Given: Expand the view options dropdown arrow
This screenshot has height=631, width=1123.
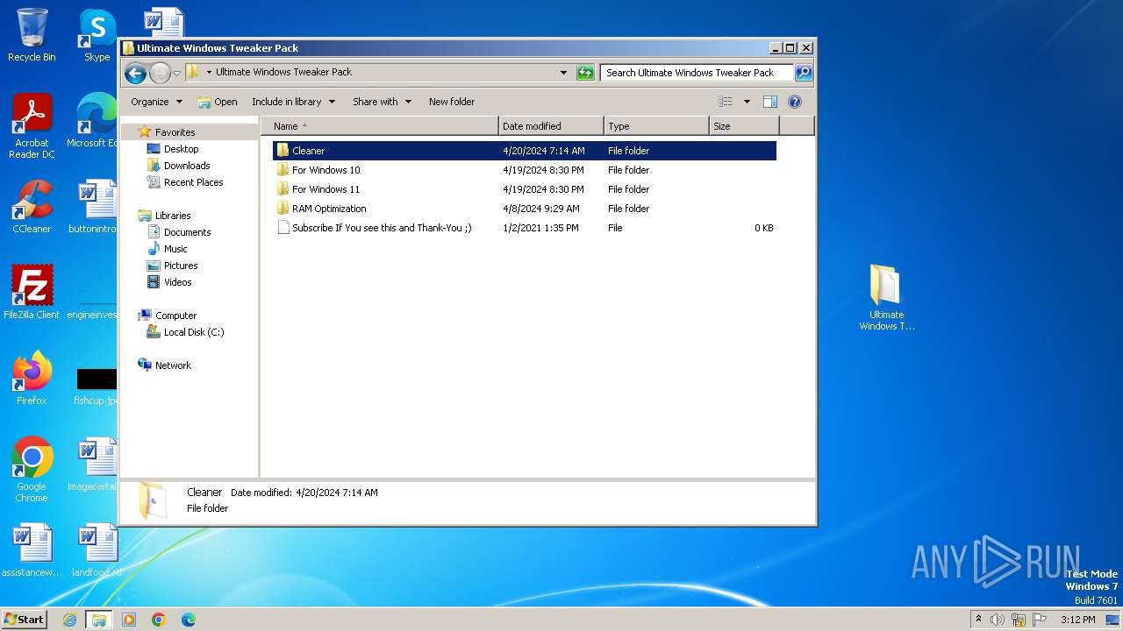Looking at the screenshot, I should click(x=747, y=102).
